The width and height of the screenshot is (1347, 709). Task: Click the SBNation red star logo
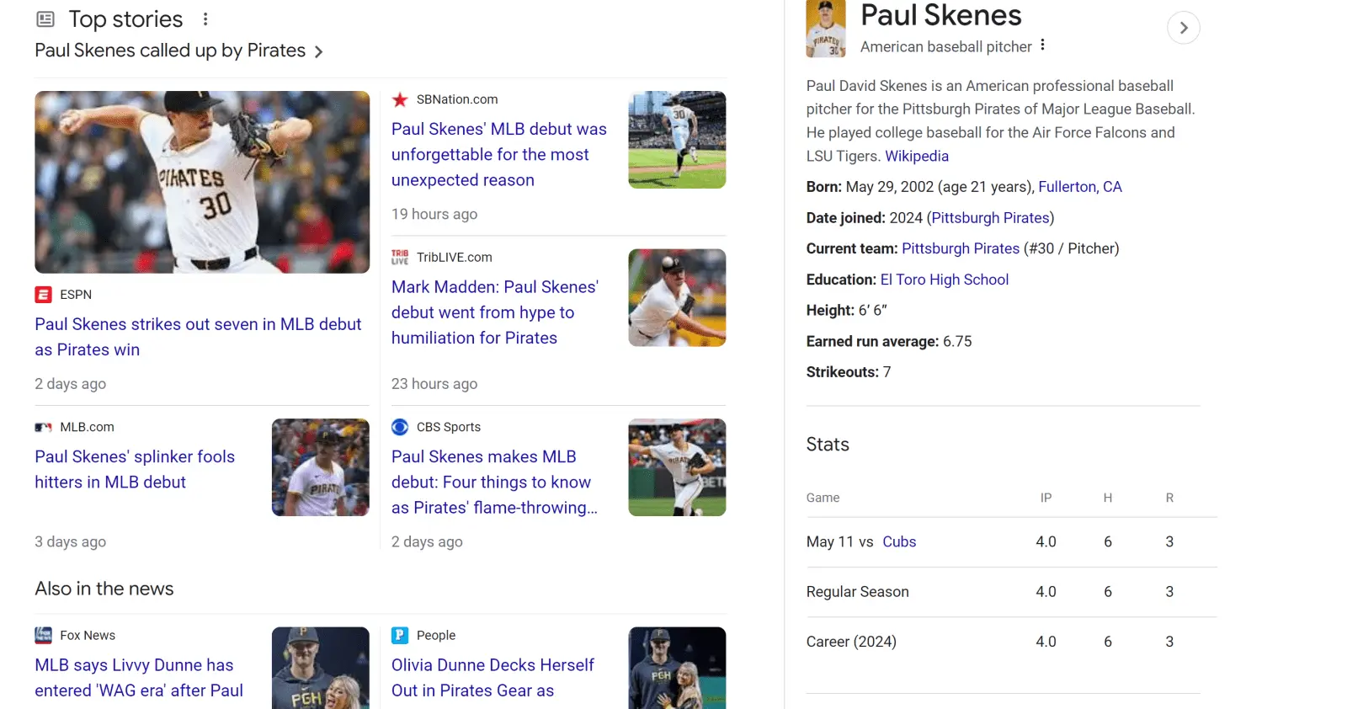400,99
